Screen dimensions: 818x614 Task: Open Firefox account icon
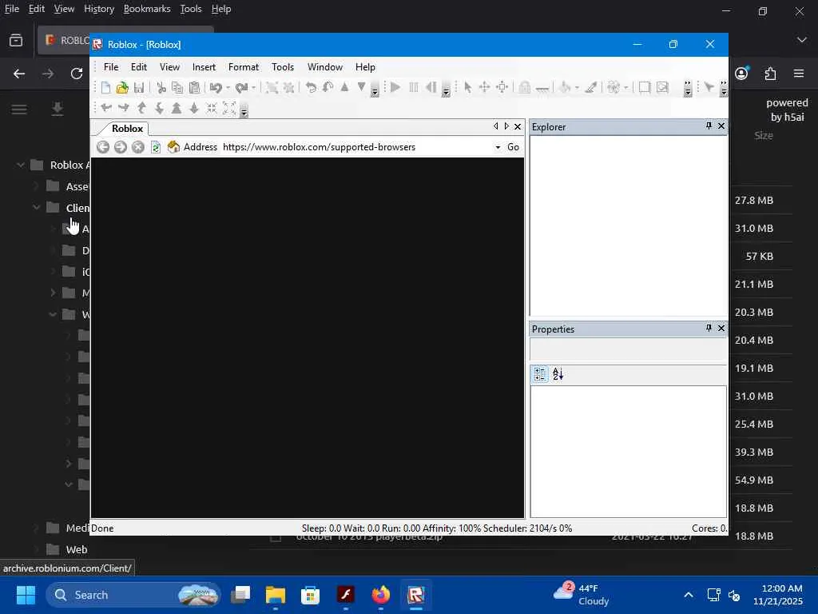point(742,73)
